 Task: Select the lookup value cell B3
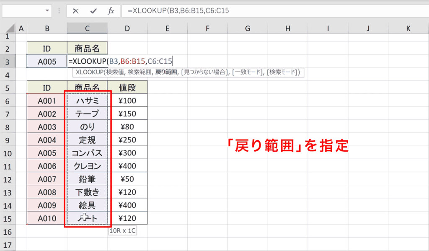pos(47,62)
